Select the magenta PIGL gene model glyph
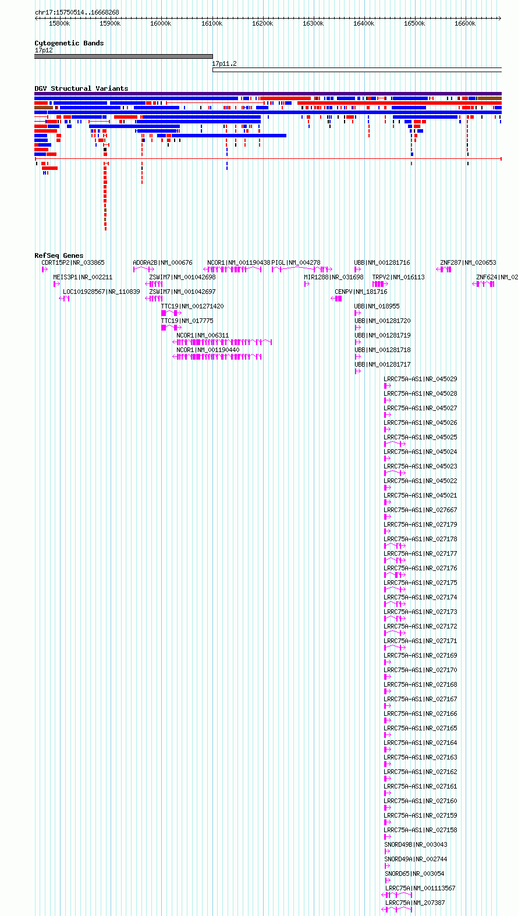Image resolution: width=518 pixels, height=916 pixels. click(x=301, y=269)
